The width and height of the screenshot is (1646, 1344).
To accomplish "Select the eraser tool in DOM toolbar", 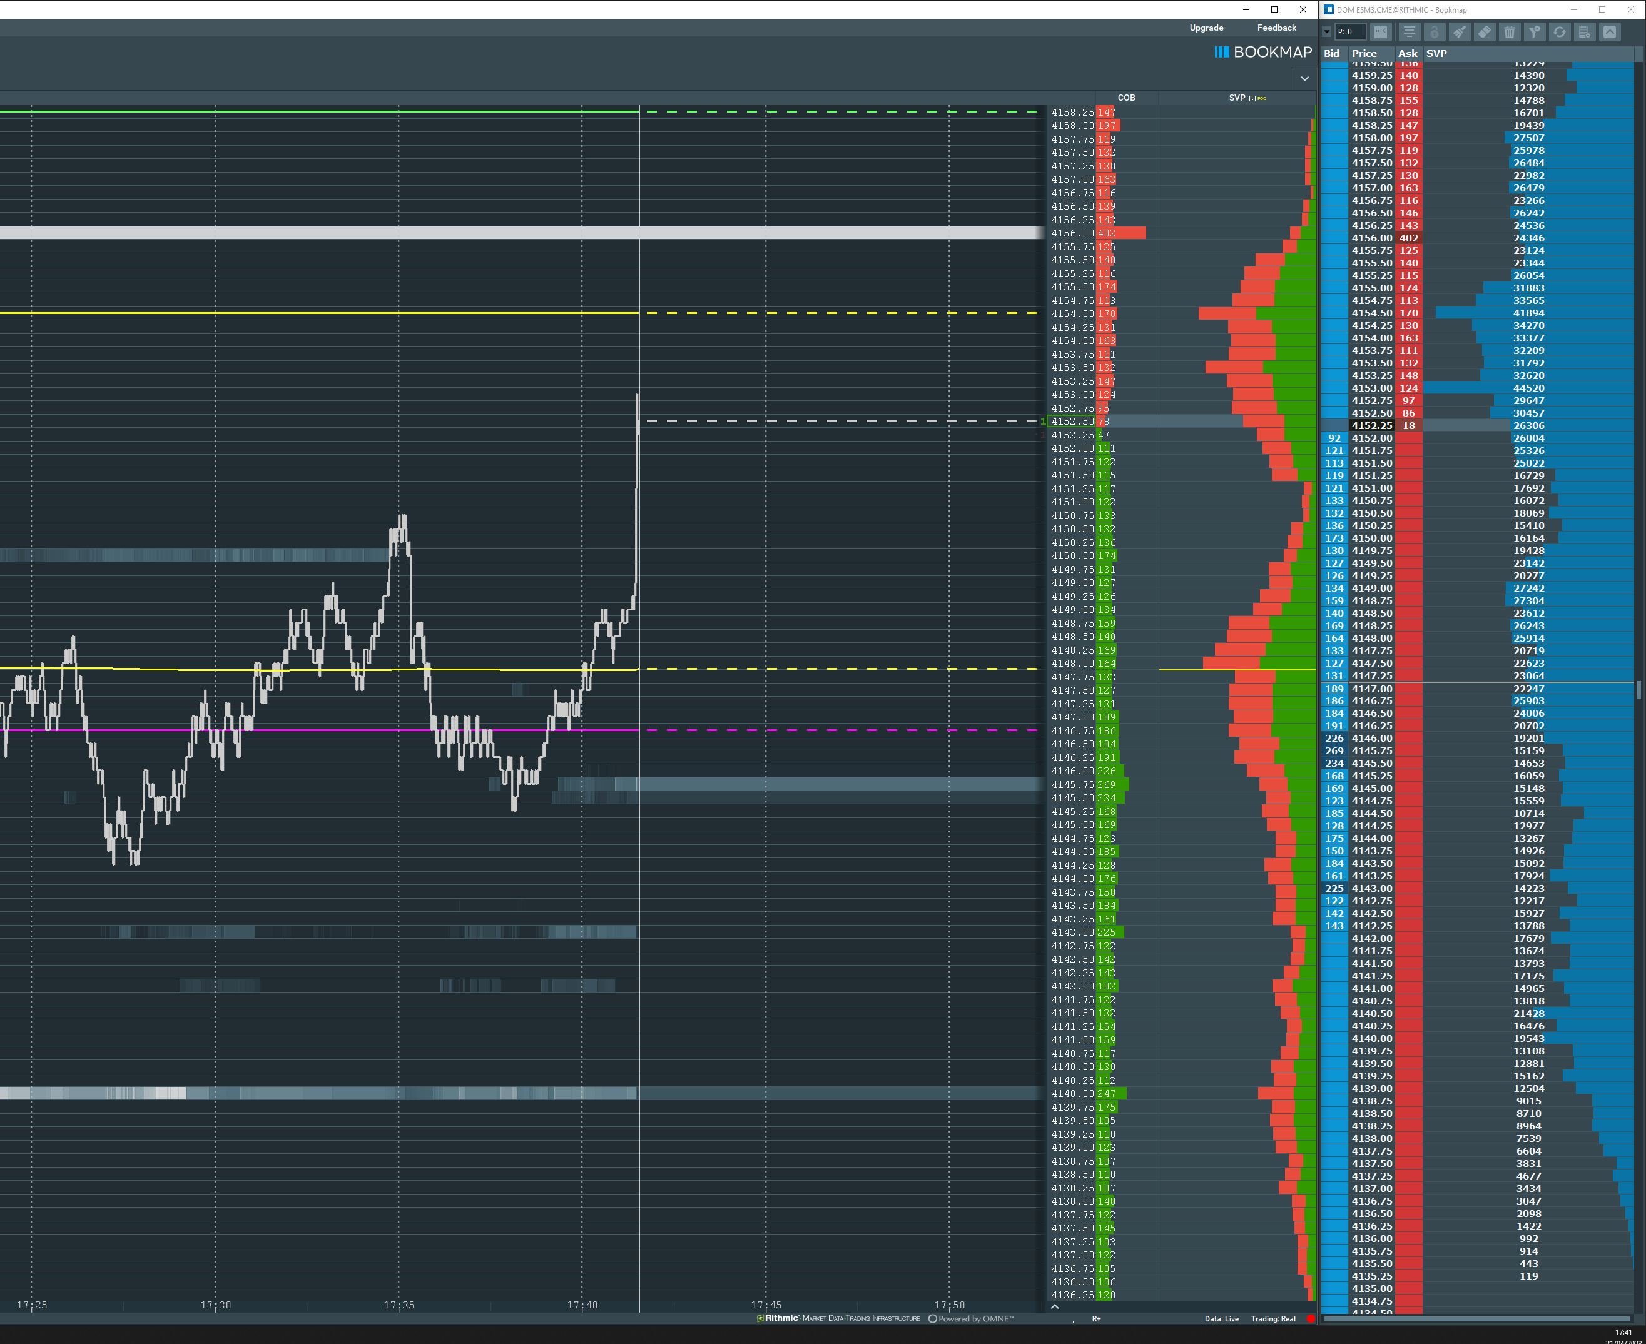I will pyautogui.click(x=1484, y=32).
